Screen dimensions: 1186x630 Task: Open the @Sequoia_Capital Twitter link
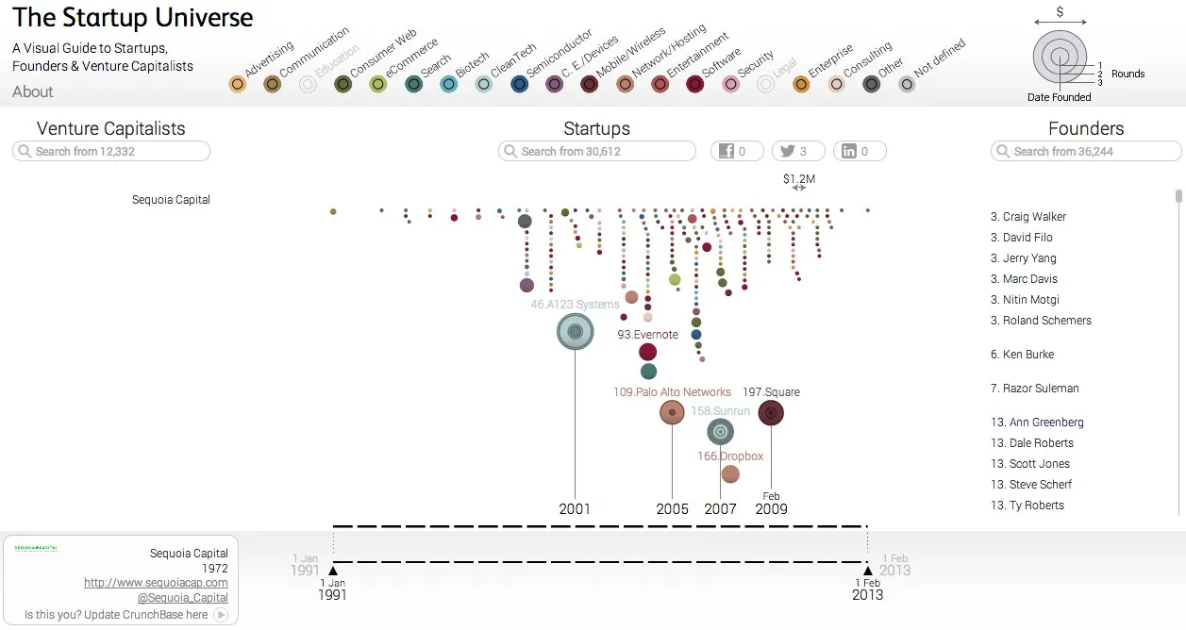tap(182, 598)
